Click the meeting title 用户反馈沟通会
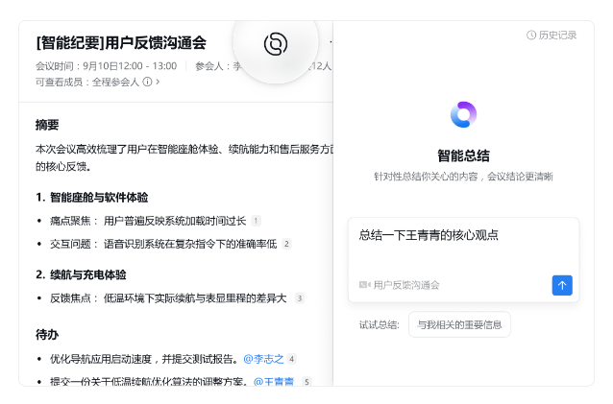 (x=121, y=42)
